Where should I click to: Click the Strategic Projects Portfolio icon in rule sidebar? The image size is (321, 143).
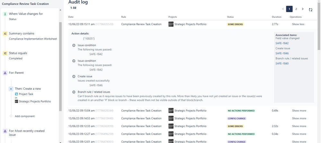point(16,101)
